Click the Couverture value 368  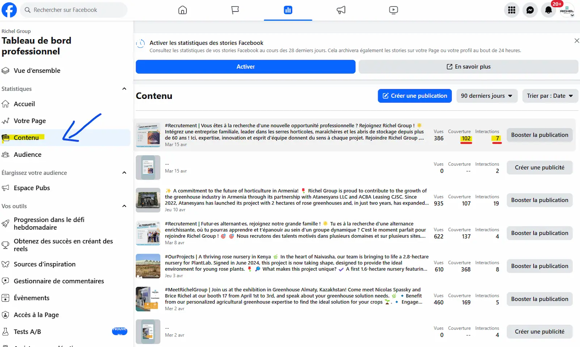(x=466, y=269)
